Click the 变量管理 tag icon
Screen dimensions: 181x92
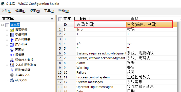pos(12,35)
